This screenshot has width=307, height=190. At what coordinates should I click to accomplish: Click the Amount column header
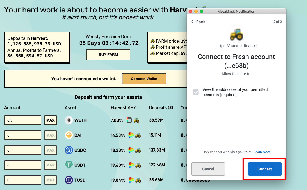point(12,107)
